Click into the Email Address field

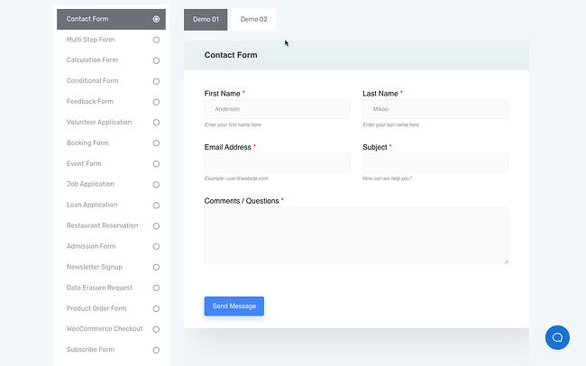pos(277,162)
